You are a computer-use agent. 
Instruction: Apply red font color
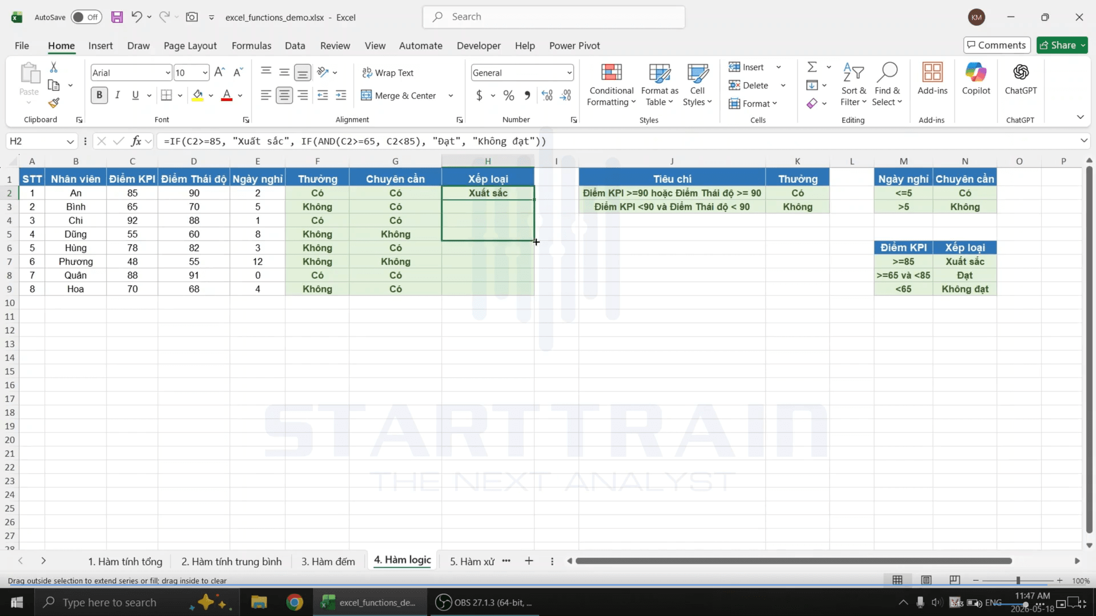pos(227,95)
